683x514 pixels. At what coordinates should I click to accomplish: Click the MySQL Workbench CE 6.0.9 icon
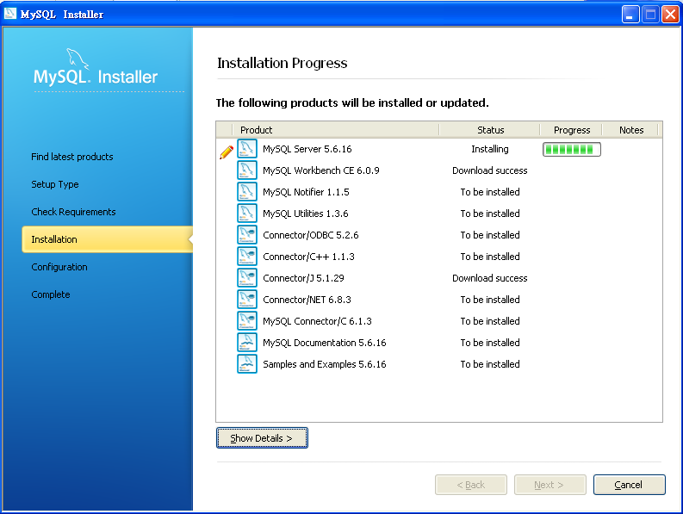[247, 170]
